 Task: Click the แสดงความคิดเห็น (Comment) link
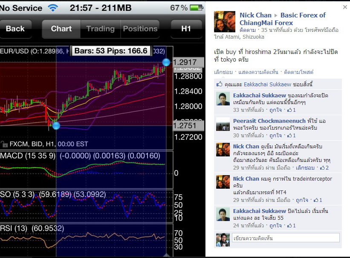[258, 72]
